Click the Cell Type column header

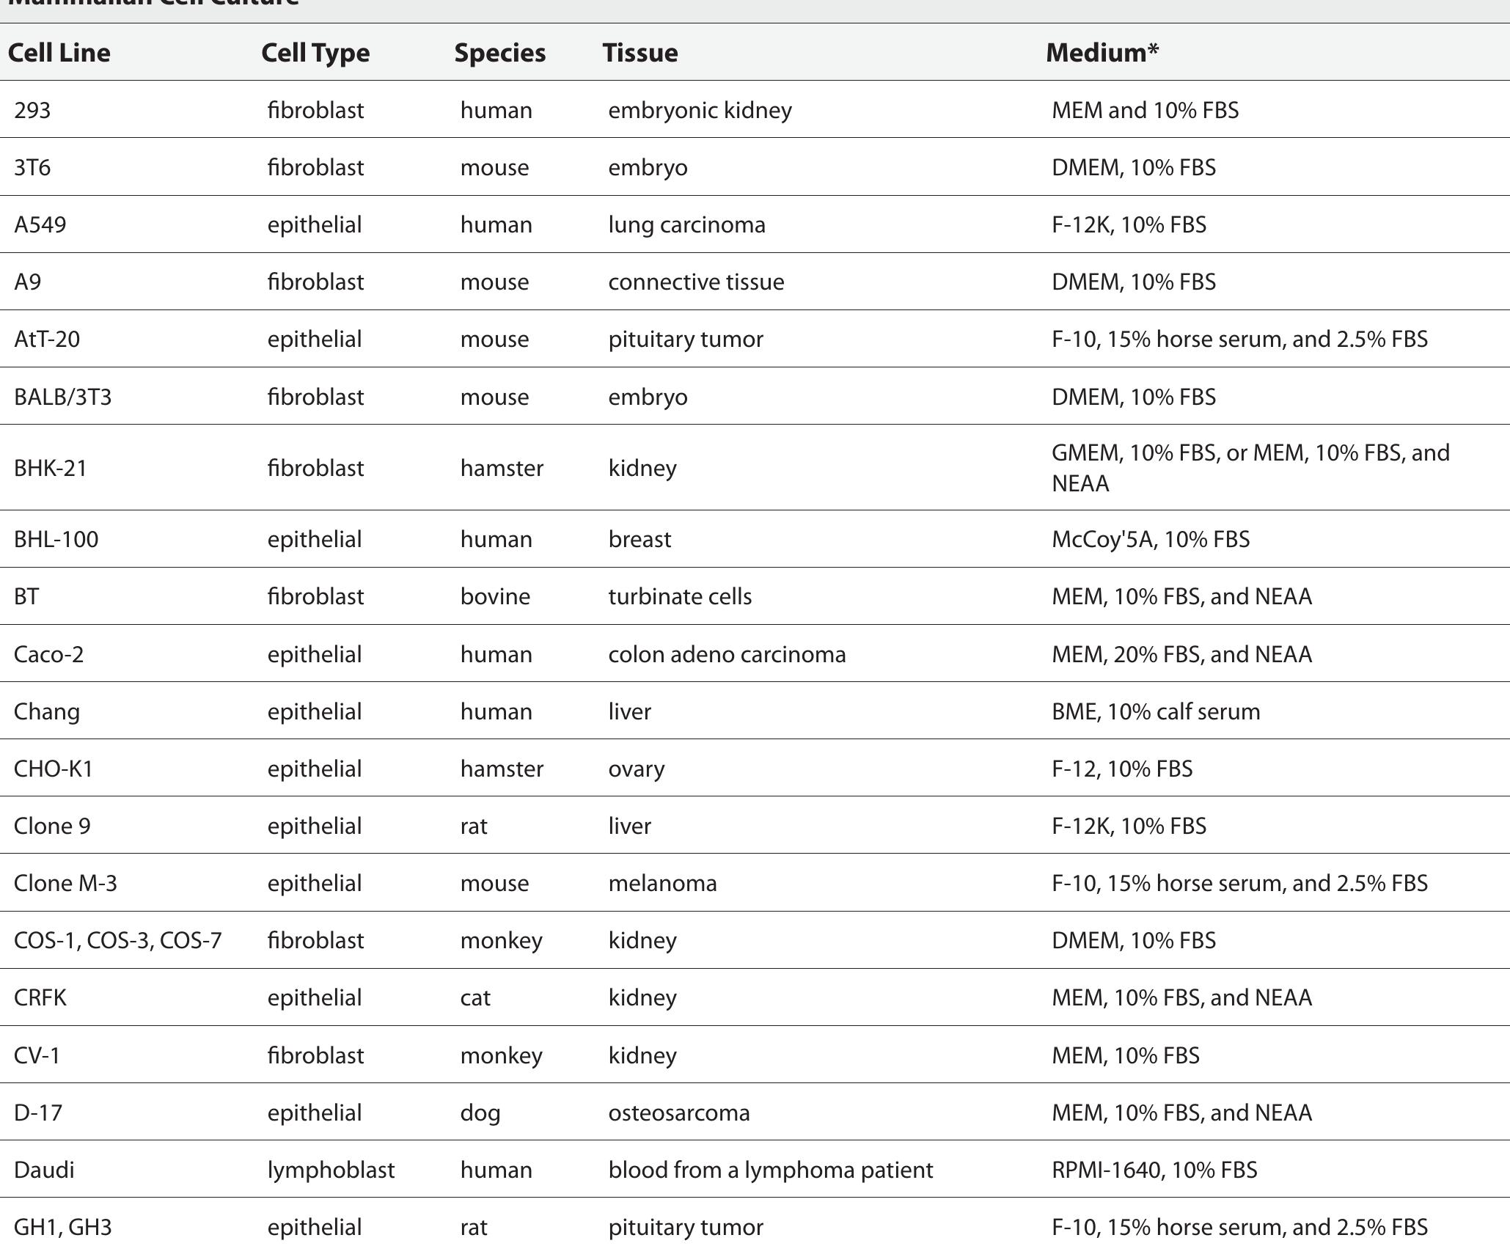point(315,53)
